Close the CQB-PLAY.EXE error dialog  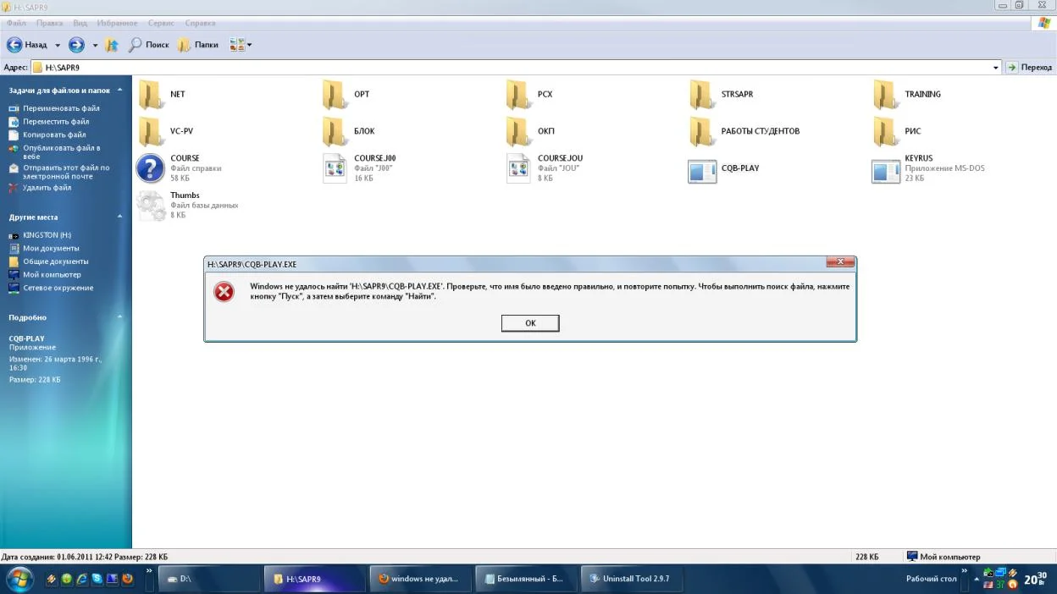[x=840, y=262]
